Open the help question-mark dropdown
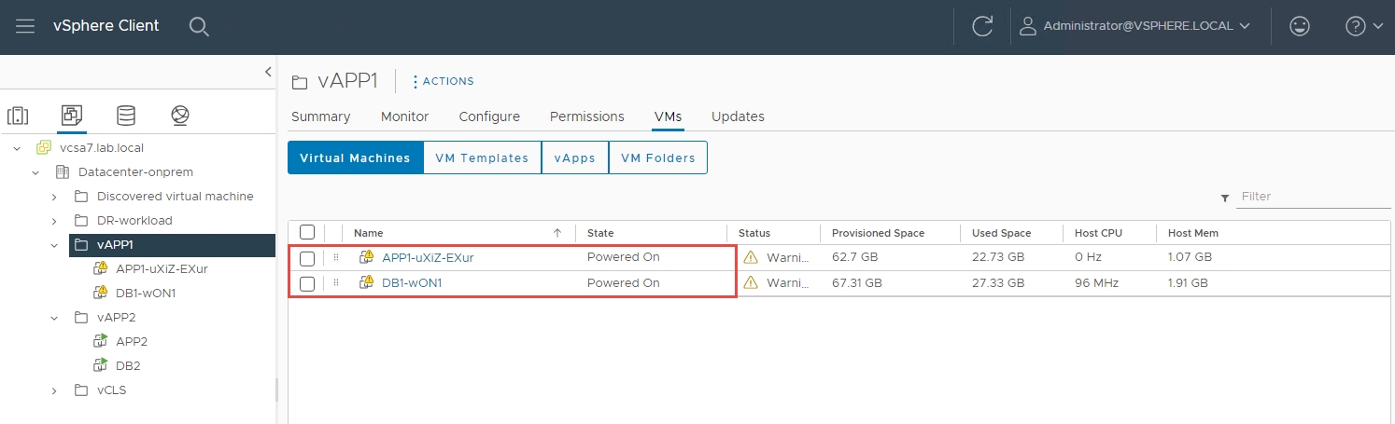 (x=1363, y=26)
